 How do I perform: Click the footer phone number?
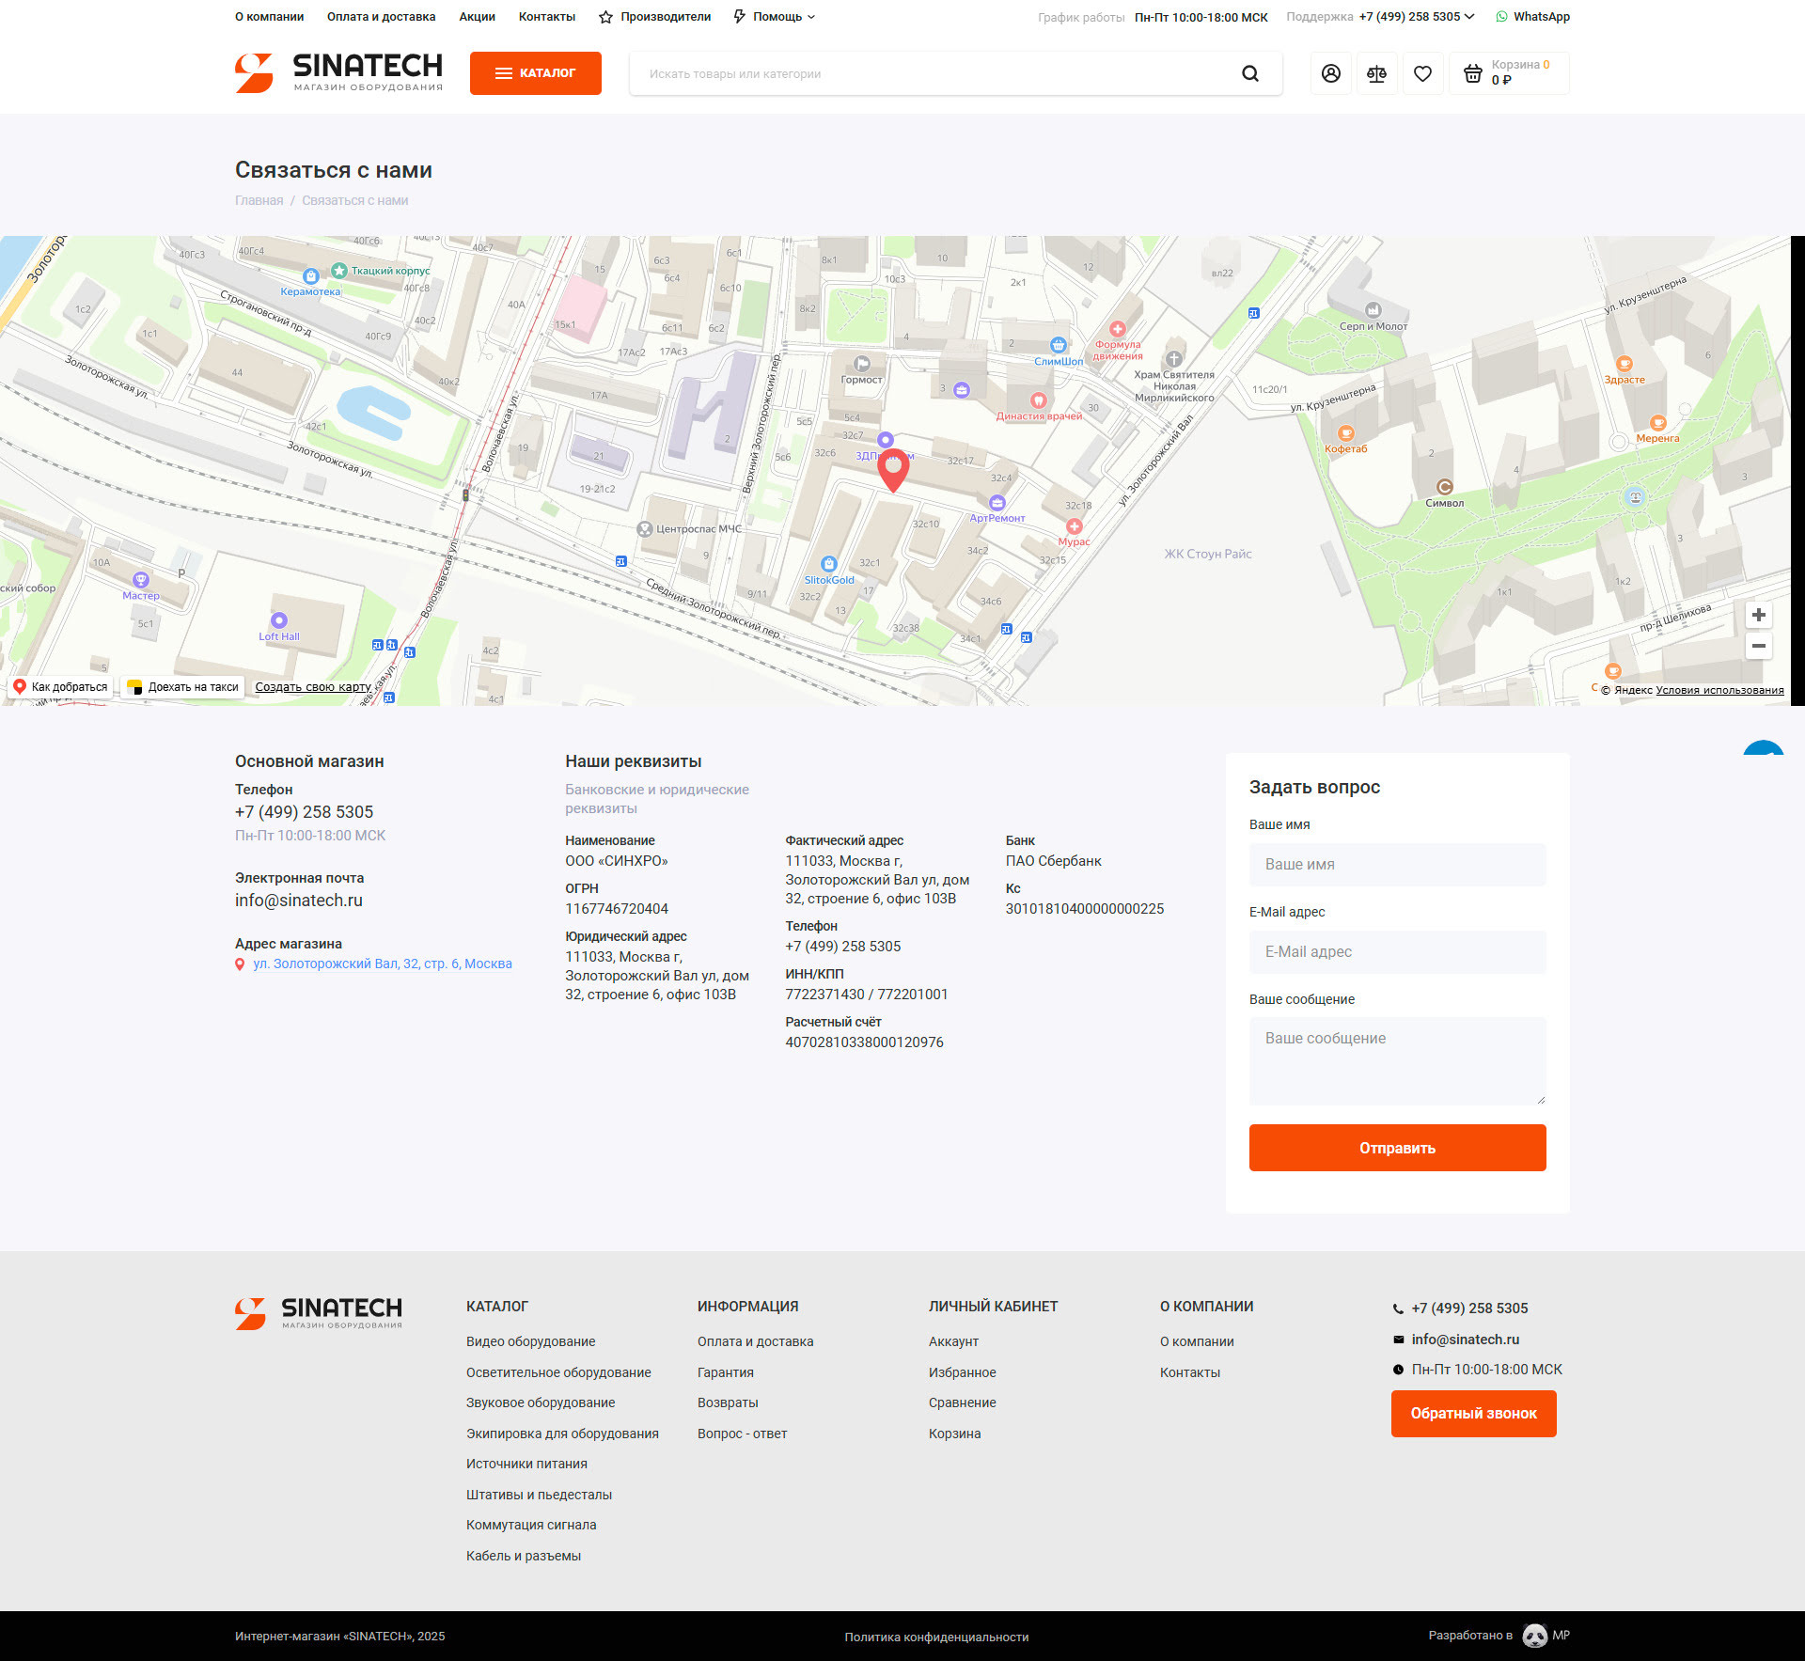1469,1308
